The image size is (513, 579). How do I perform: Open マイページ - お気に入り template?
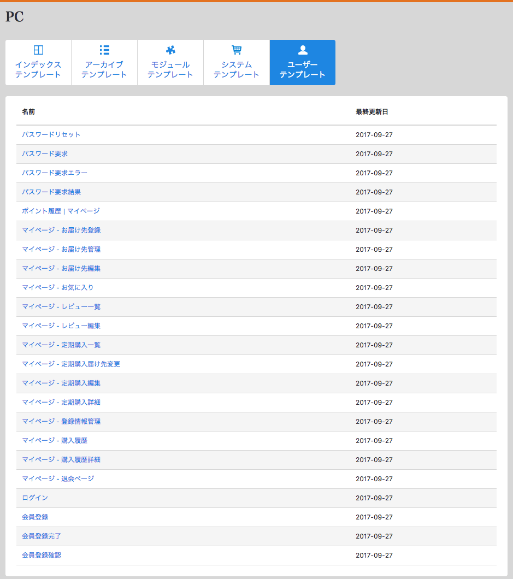(x=58, y=287)
